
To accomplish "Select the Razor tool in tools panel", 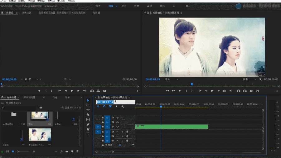I will tap(88, 115).
